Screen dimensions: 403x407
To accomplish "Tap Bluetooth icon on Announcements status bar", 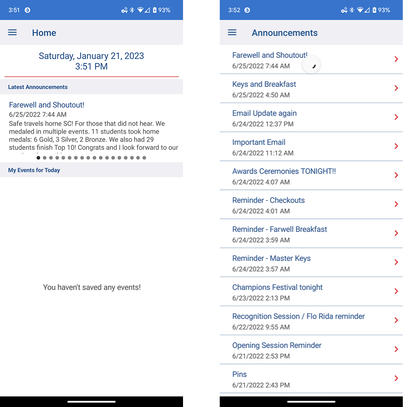I will click(352, 10).
